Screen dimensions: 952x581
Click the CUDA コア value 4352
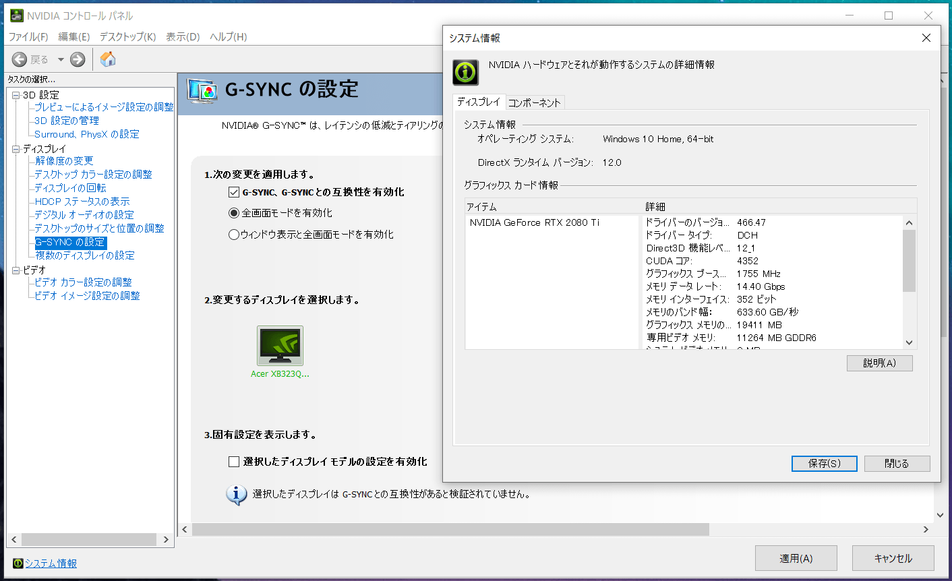(x=748, y=261)
